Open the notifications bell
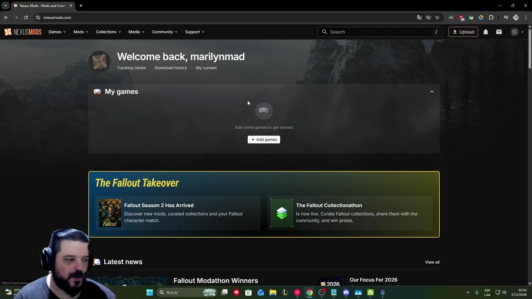The width and height of the screenshot is (532, 299). tap(485, 32)
